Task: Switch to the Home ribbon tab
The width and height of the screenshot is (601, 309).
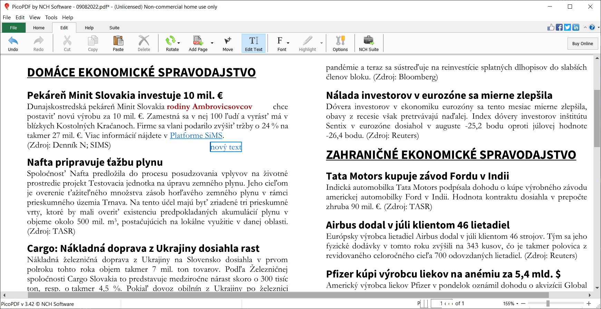Action: click(39, 28)
